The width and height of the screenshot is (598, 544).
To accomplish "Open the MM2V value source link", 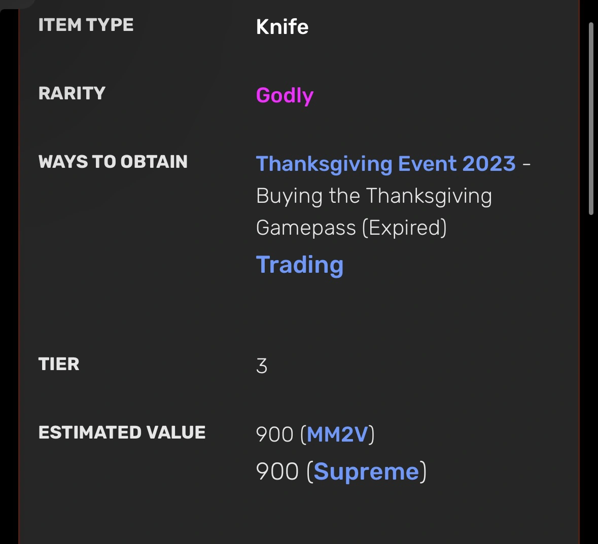I will coord(337,434).
